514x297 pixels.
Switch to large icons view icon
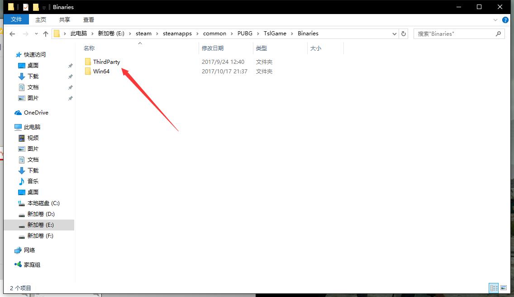coord(504,288)
